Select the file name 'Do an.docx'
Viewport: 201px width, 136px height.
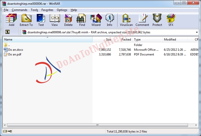click(x=16, y=49)
